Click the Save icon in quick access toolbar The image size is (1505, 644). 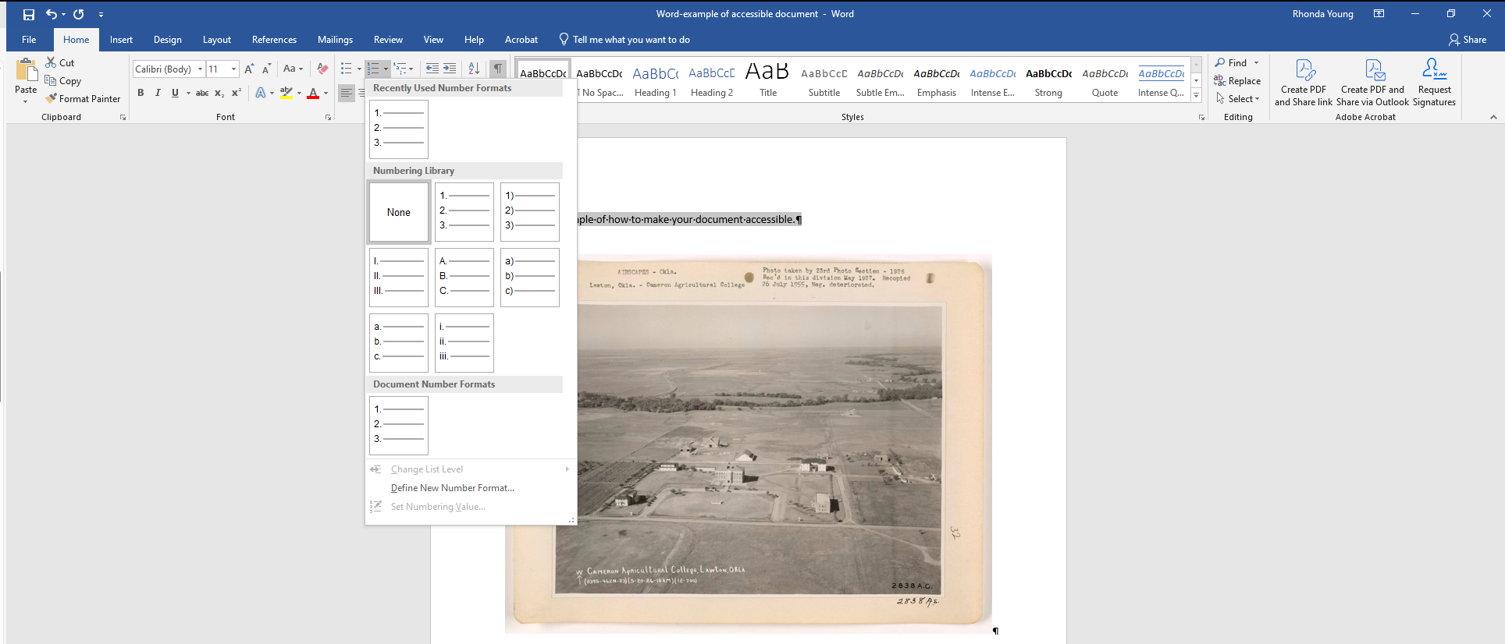click(x=29, y=14)
